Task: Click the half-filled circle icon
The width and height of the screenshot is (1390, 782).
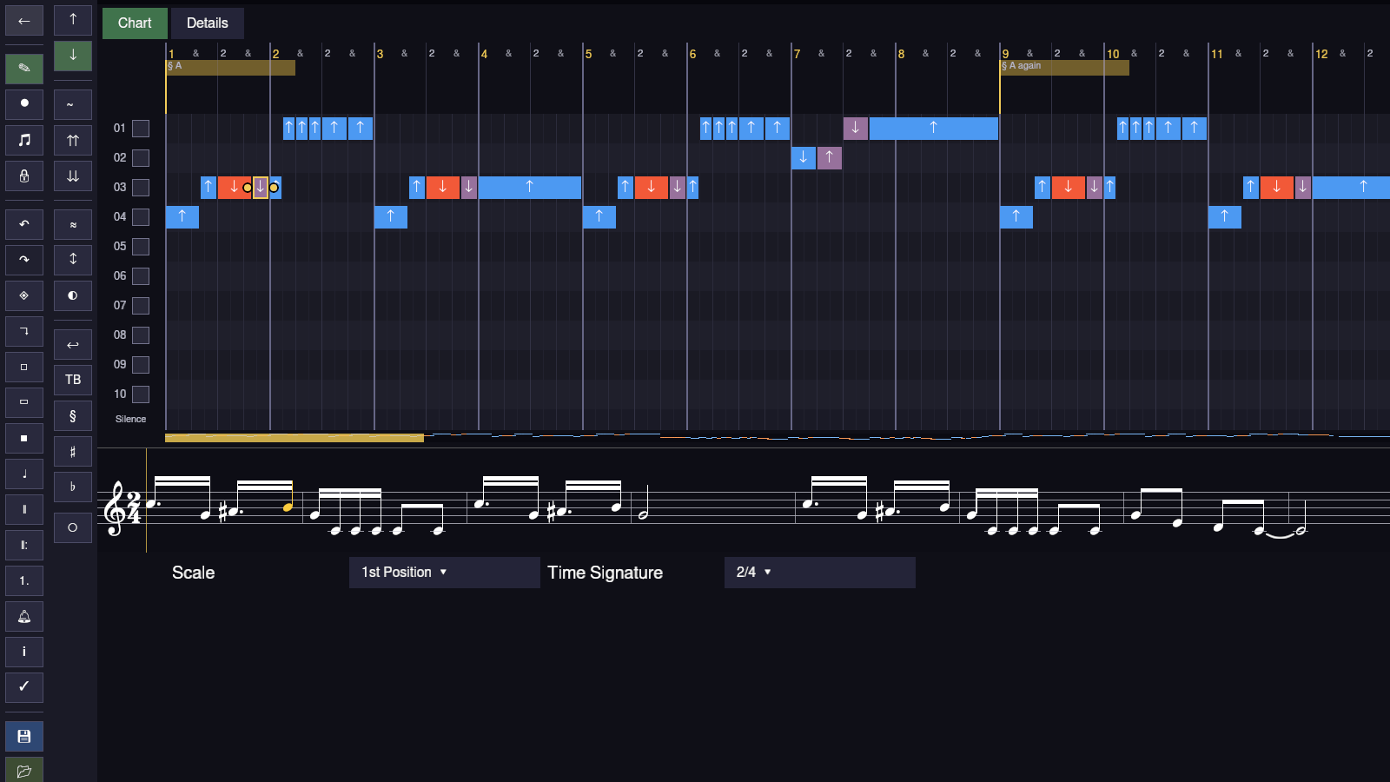Action: [x=73, y=295]
